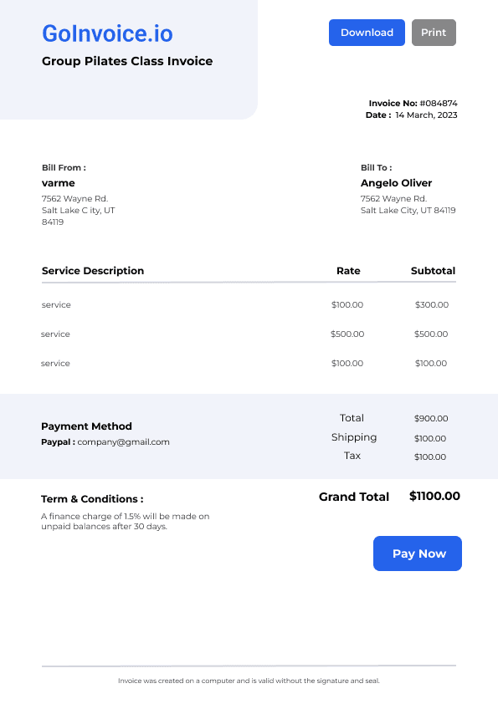The image size is (498, 704).
Task: Click the Bill To name Angelo Oliver
Action: pos(396,183)
